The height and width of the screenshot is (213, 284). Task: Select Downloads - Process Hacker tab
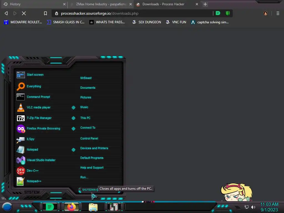click(x=167, y=4)
